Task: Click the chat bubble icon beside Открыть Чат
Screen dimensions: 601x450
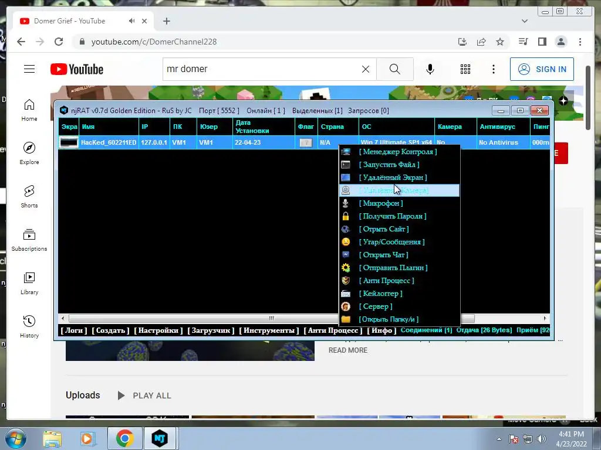Action: 346,254
